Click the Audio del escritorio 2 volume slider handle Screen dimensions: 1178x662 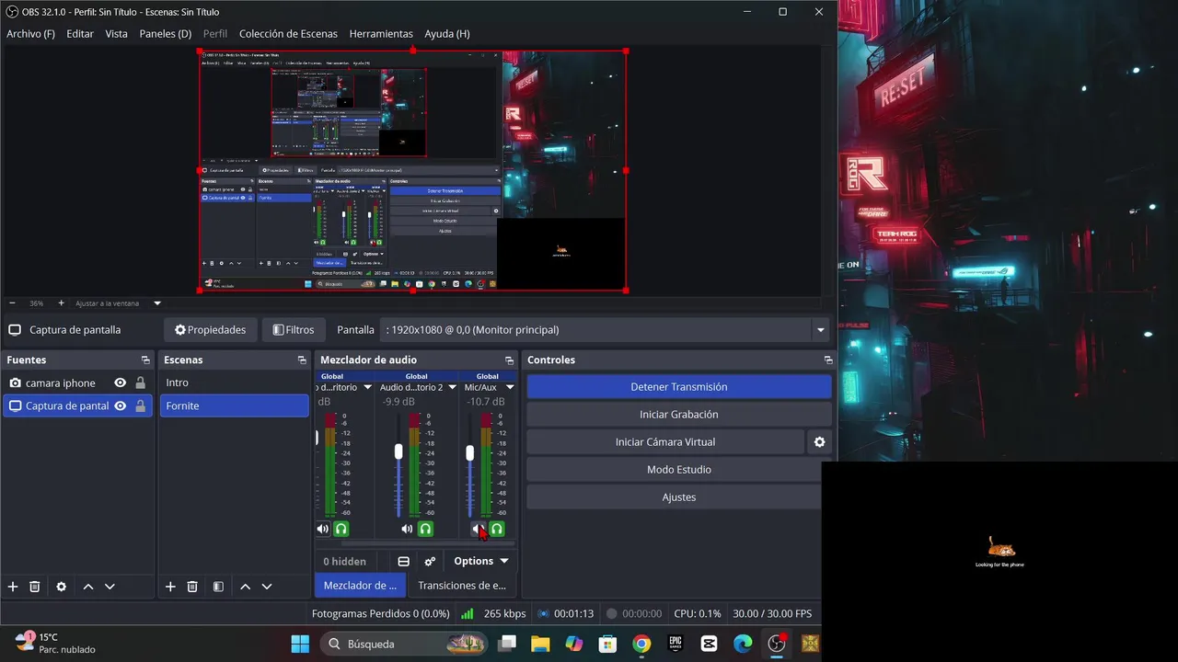pos(398,451)
